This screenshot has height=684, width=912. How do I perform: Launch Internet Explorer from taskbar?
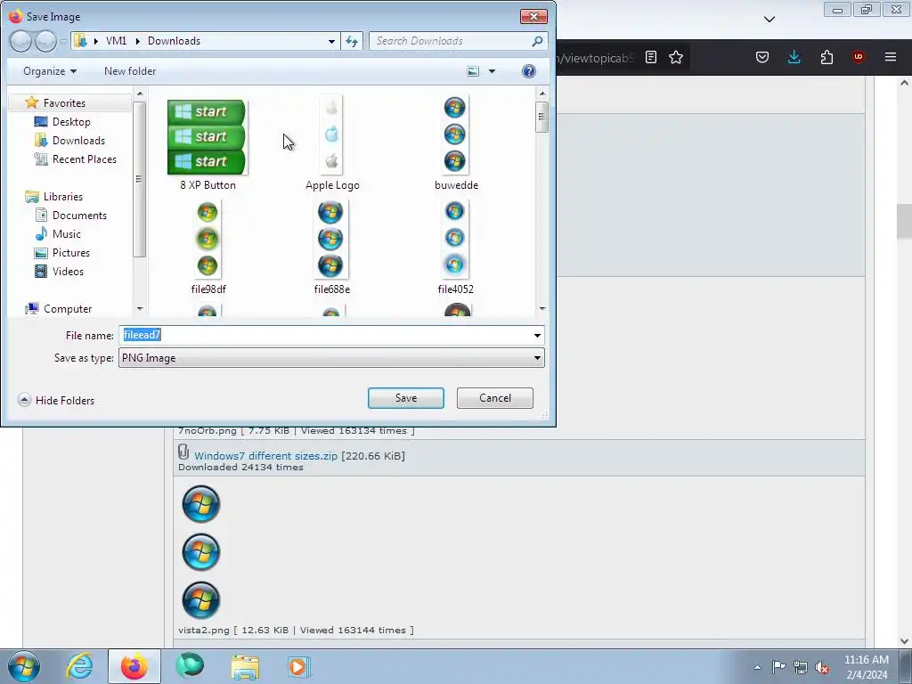79,666
